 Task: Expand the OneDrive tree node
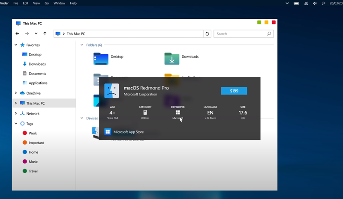pyautogui.click(x=16, y=93)
